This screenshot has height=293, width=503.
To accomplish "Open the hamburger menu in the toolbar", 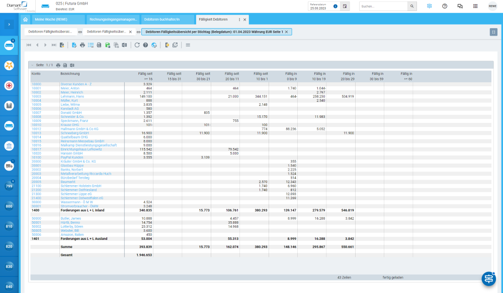I will 188,45.
